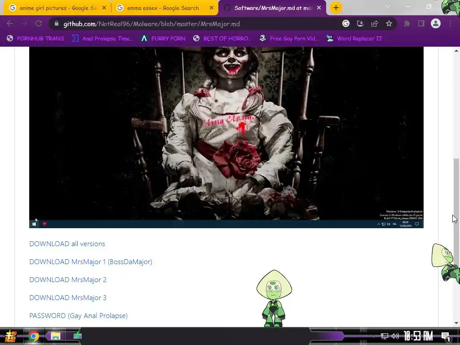Open the clock showing 10:53 AM
The height and width of the screenshot is (345, 460).
pyautogui.click(x=418, y=336)
